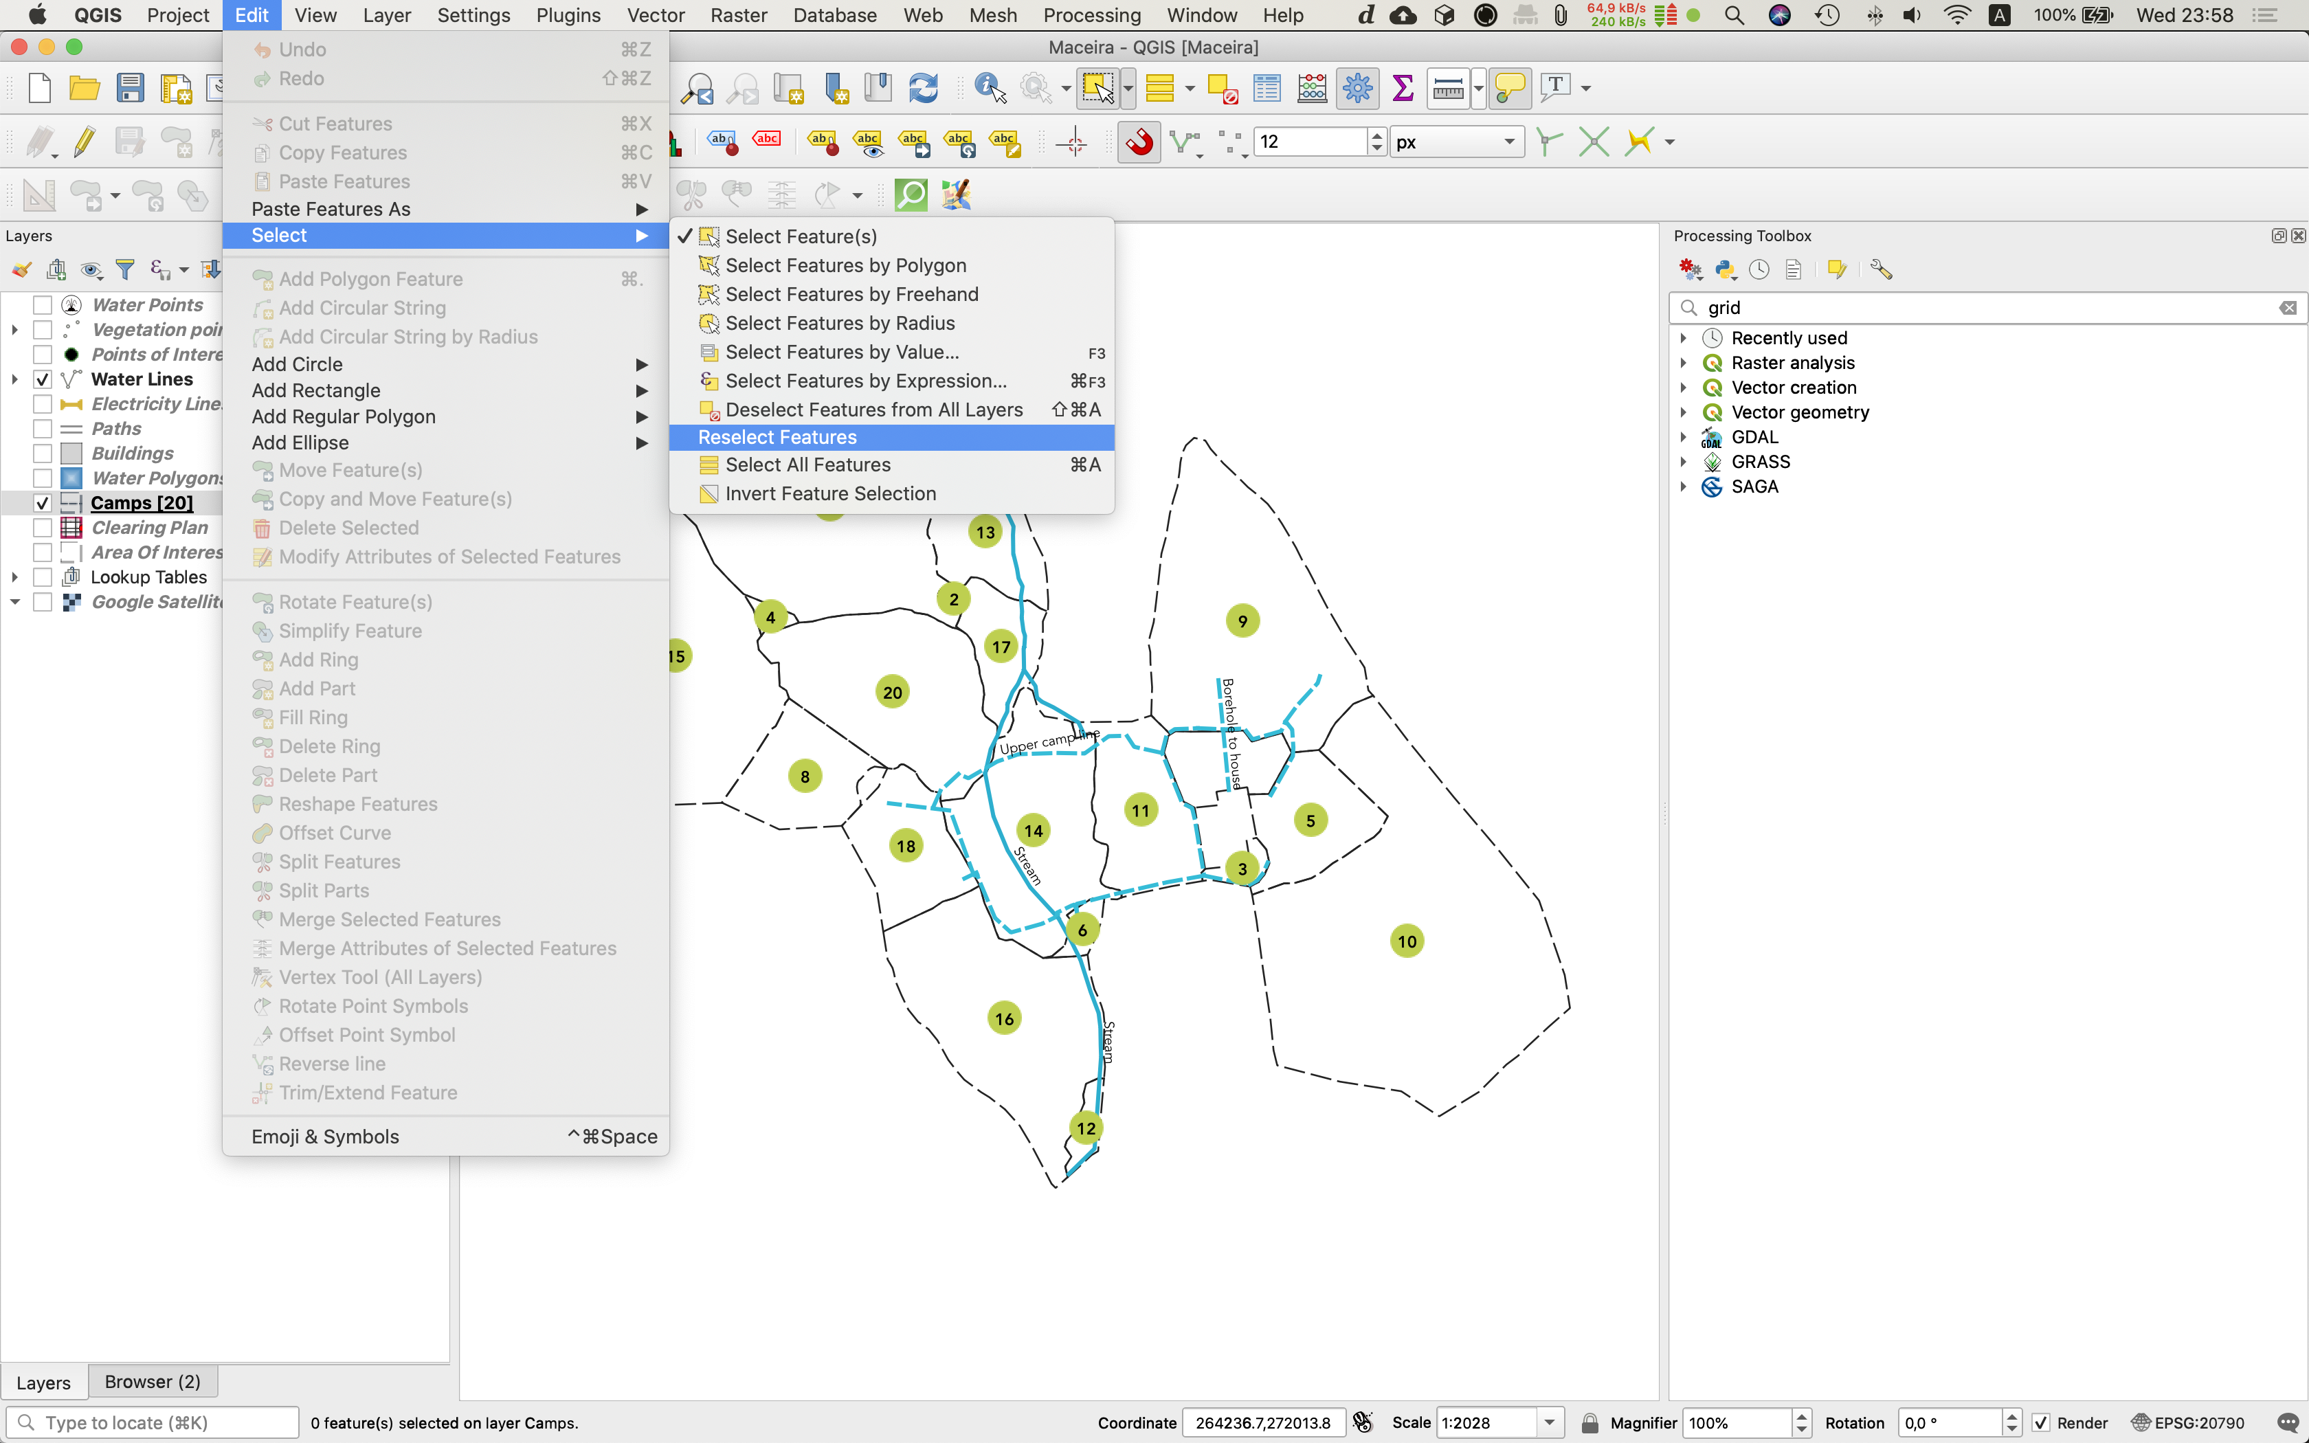Click the Identify Features icon
Screen dimensions: 2309x1443
pos(990,88)
